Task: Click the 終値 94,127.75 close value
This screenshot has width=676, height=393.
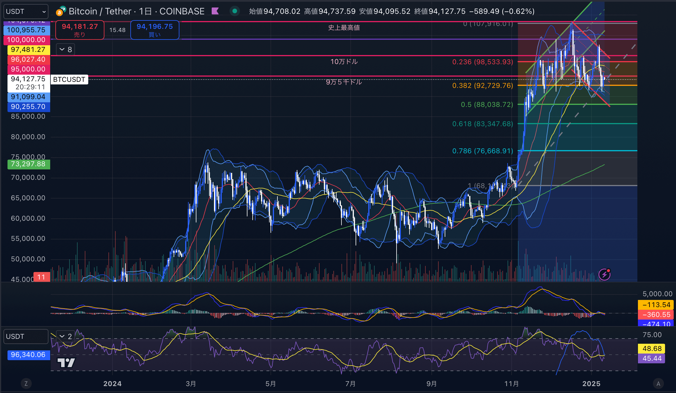Action: coord(440,11)
